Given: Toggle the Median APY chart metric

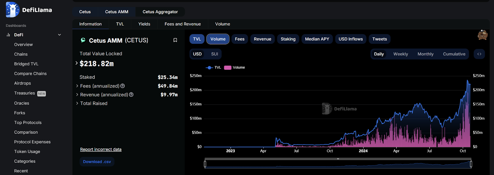Looking at the screenshot, I should click(317, 39).
